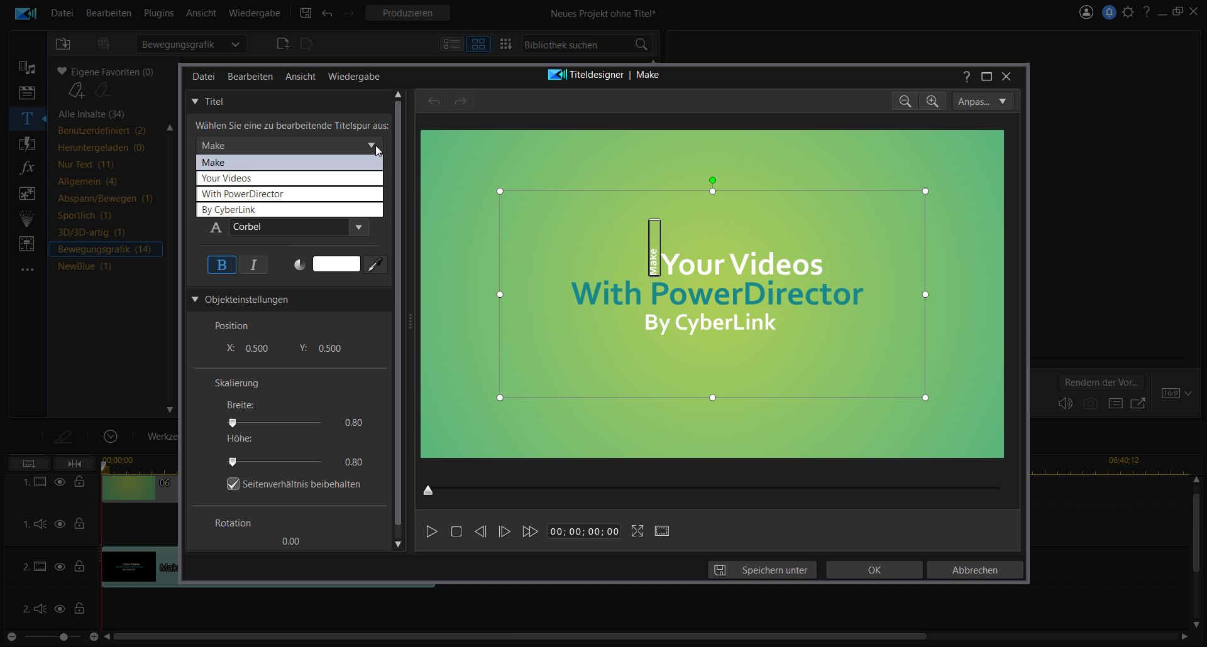Stop the title preview playback

click(x=456, y=531)
